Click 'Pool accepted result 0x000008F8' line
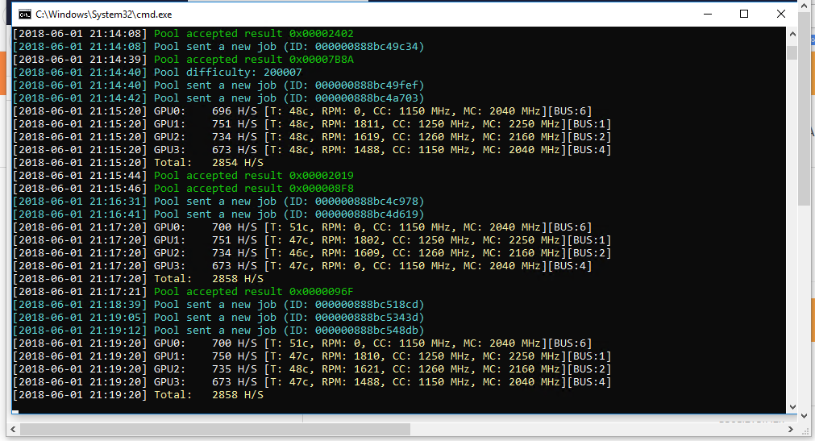Viewport: 815px width, 441px height. pyautogui.click(x=183, y=189)
